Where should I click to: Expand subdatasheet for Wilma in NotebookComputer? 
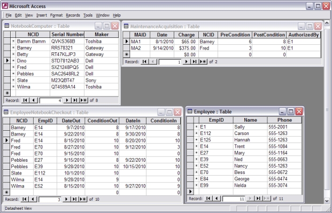pyautogui.click(x=13, y=86)
